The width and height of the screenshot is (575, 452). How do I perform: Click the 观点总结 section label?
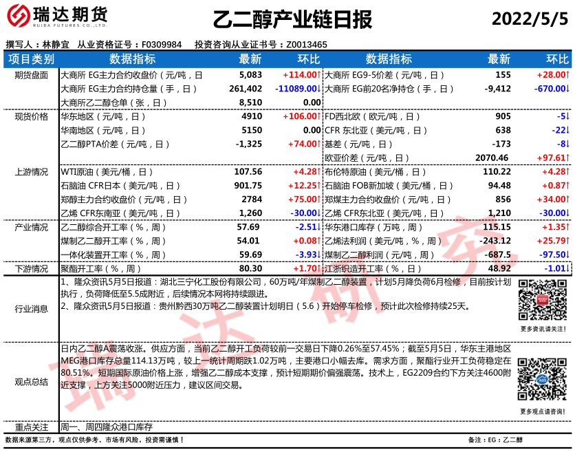click(x=31, y=381)
